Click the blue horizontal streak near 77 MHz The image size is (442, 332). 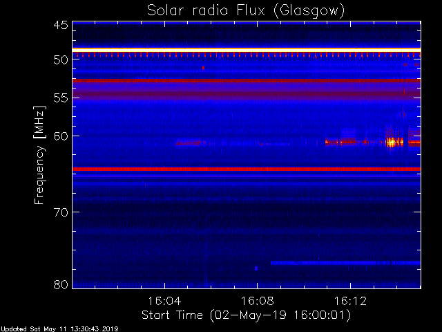click(x=345, y=263)
